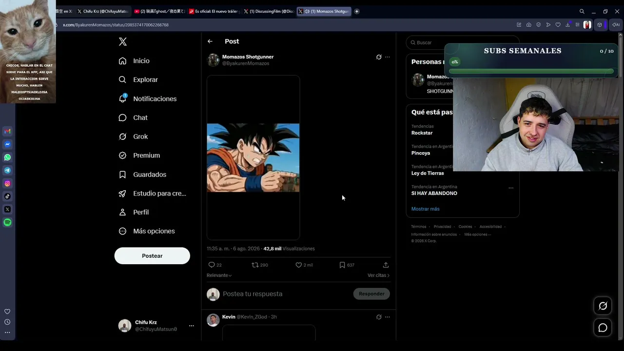The image size is (624, 351).
Task: Expand the Relevante reply sort dropdown
Action: click(x=219, y=275)
